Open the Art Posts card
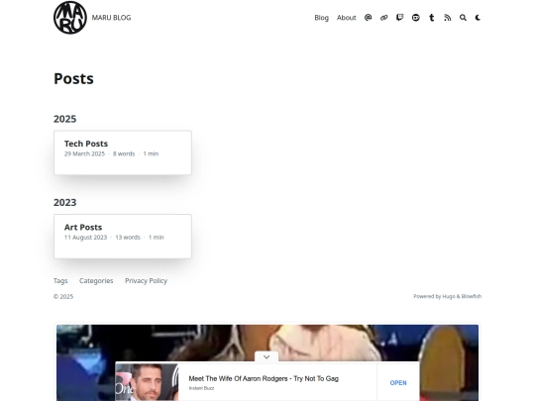 [123, 237]
